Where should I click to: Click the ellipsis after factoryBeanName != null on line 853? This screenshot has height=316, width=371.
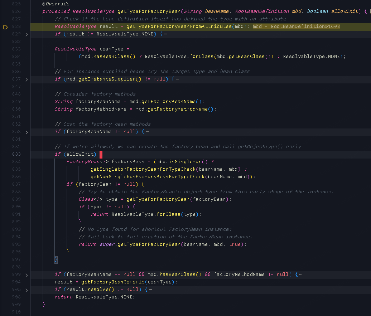pos(148,132)
